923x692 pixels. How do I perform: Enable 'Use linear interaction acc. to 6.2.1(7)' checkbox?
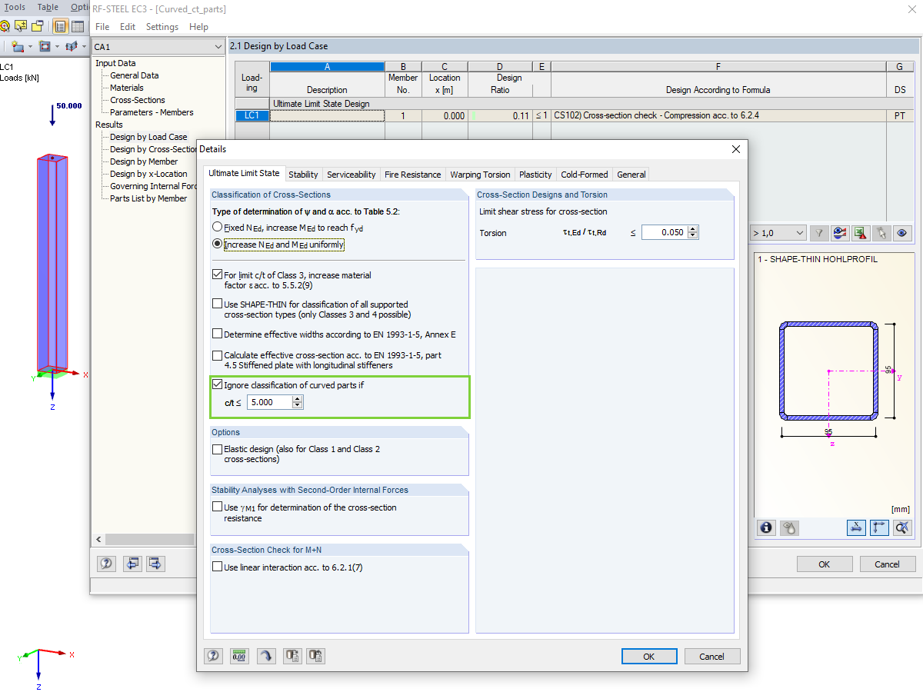pos(217,567)
